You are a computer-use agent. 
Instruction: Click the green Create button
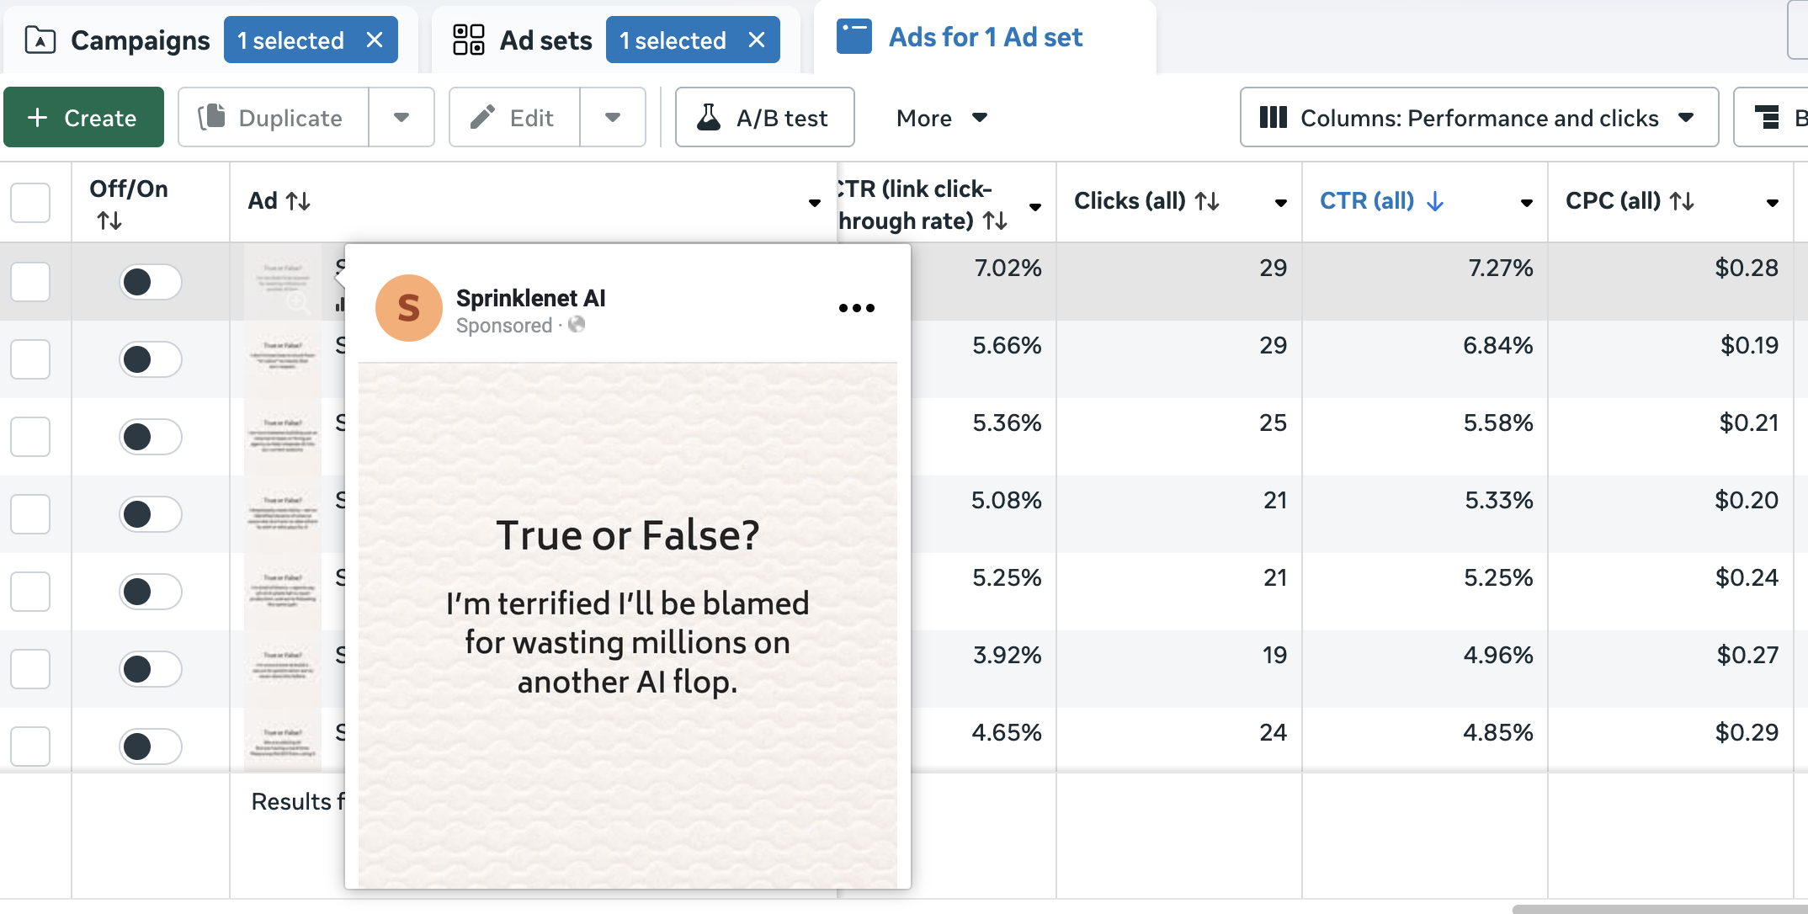click(83, 118)
